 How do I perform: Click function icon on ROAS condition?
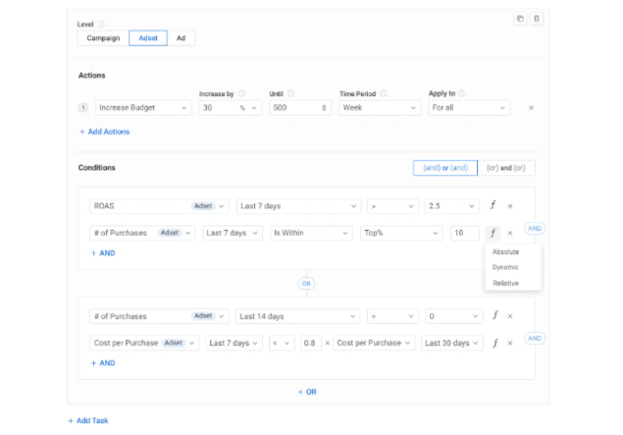(x=493, y=206)
